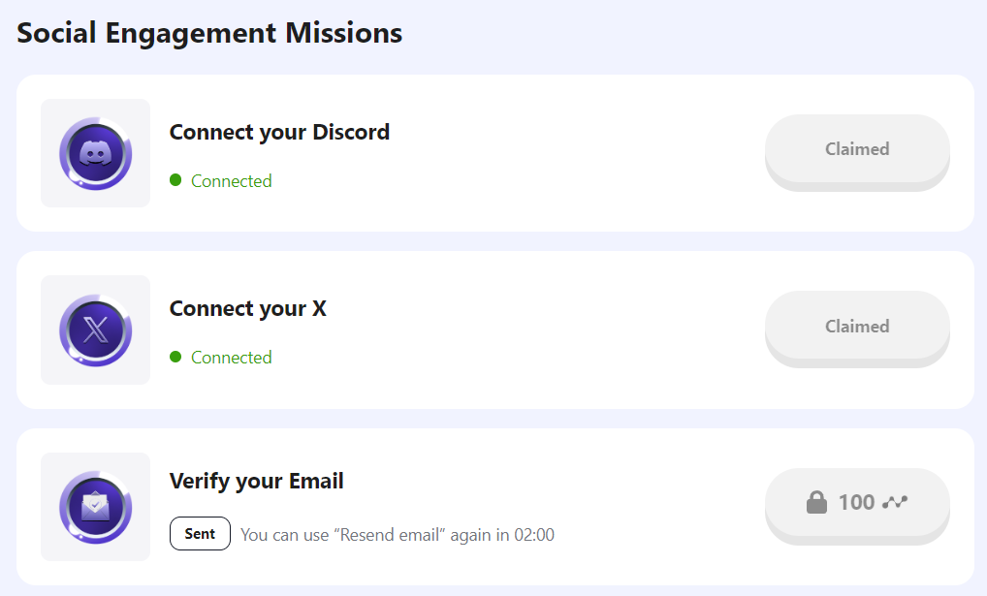
Task: Click the Resend email countdown message
Action: [398, 535]
